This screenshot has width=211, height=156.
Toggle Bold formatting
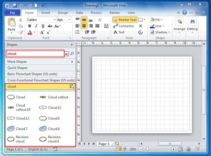coord(30,26)
